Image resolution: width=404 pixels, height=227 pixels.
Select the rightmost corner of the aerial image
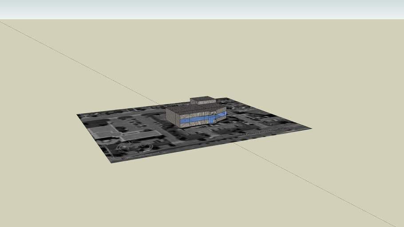click(309, 129)
